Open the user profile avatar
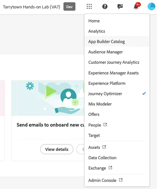The width and height of the screenshot is (157, 189). pyautogui.click(x=151, y=6)
